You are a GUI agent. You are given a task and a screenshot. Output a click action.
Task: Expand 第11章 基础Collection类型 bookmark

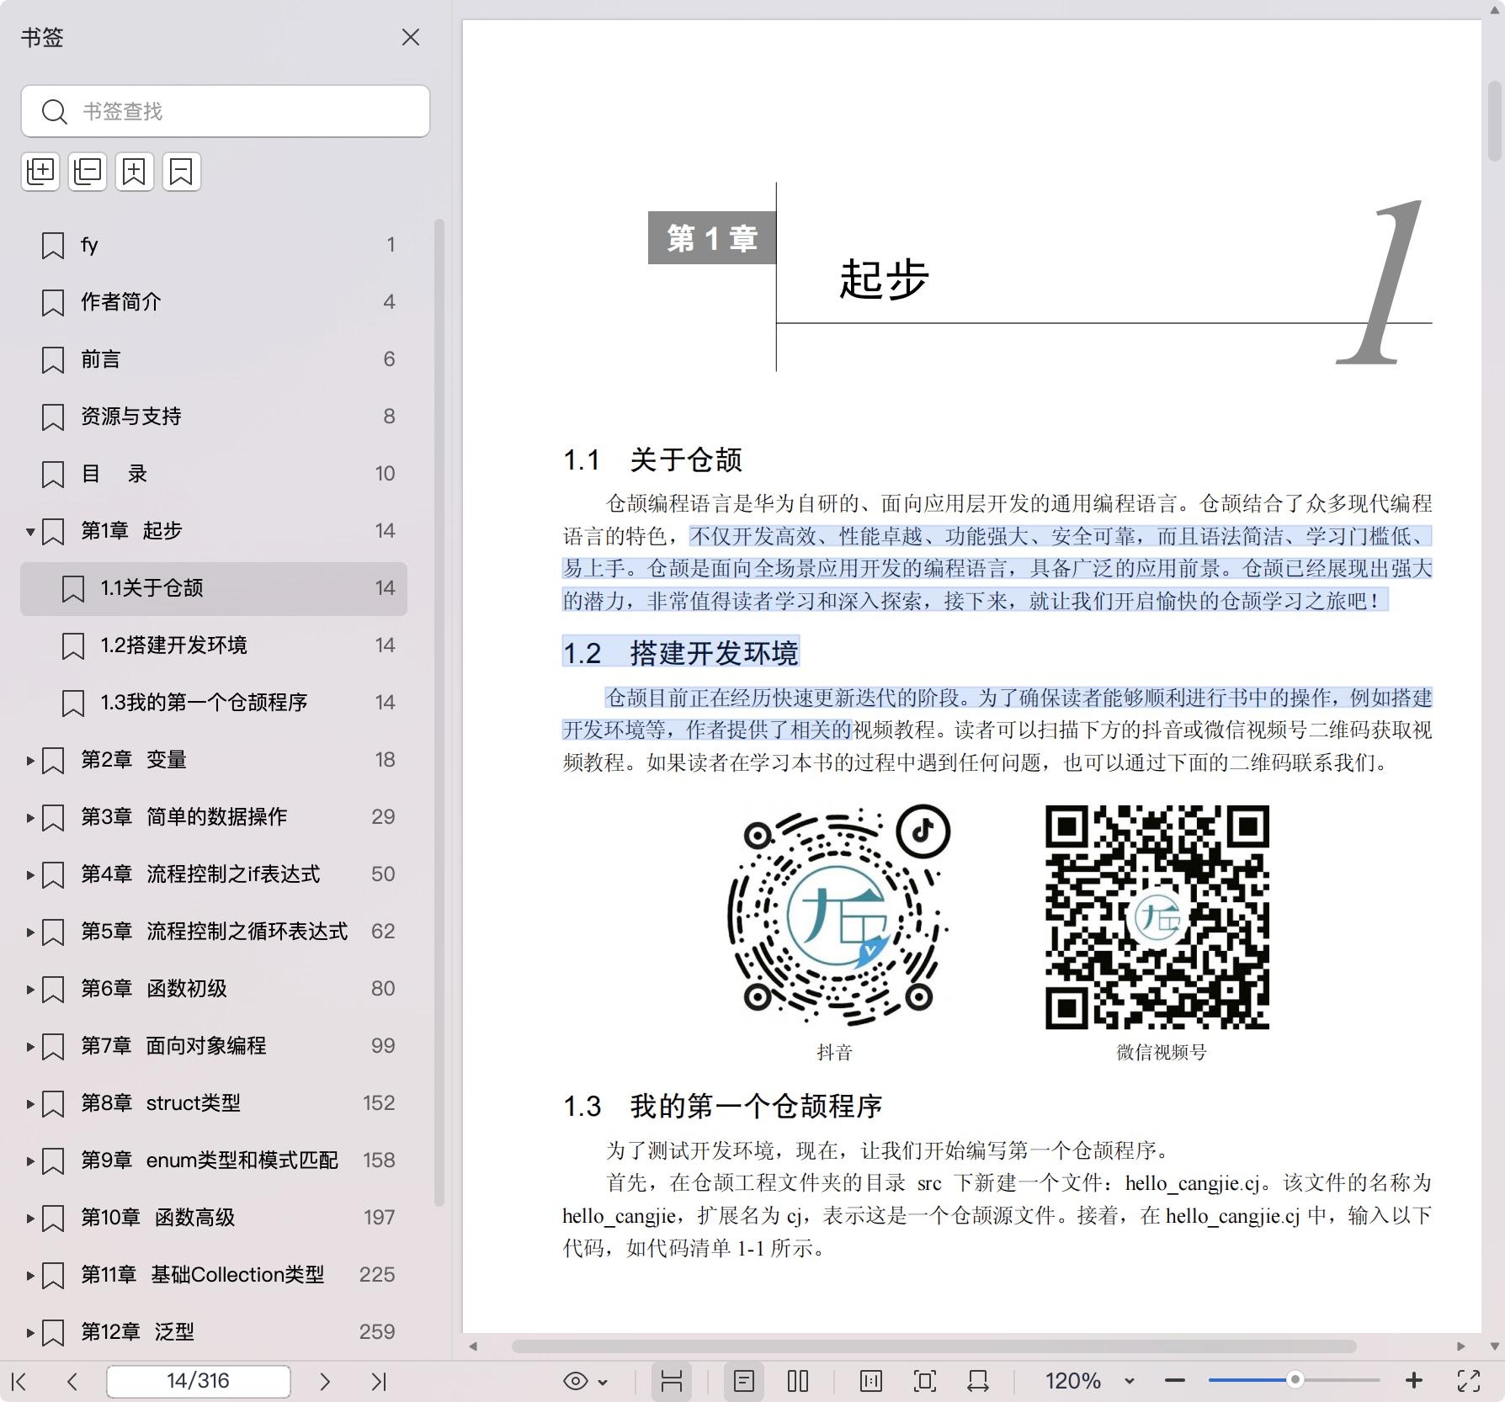(30, 1275)
